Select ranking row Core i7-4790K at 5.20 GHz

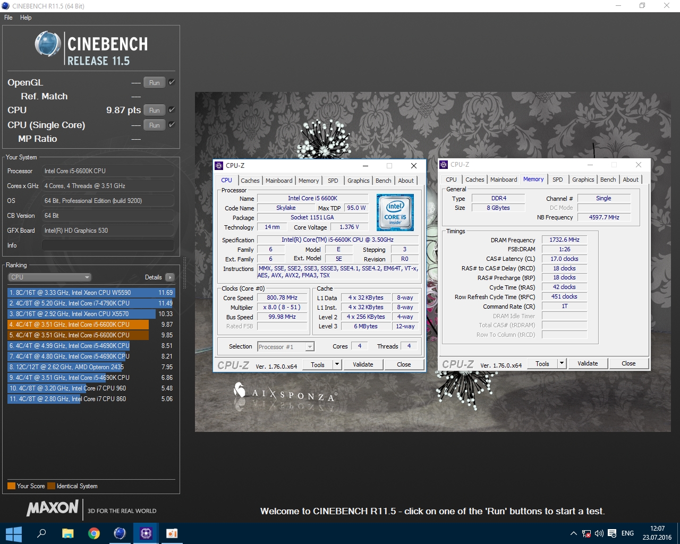coord(90,303)
